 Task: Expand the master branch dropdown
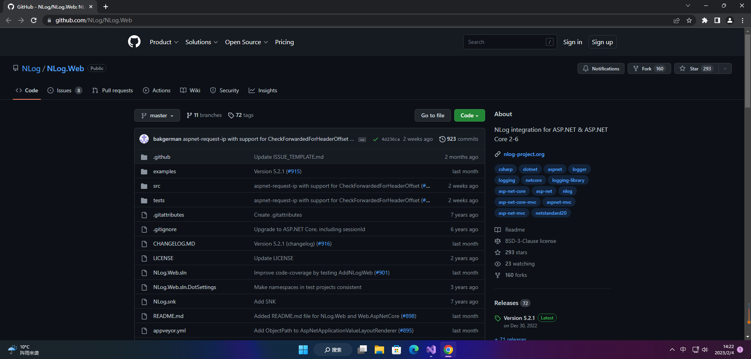point(157,115)
